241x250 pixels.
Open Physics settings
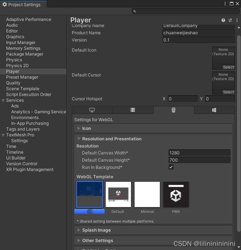pos(14,60)
